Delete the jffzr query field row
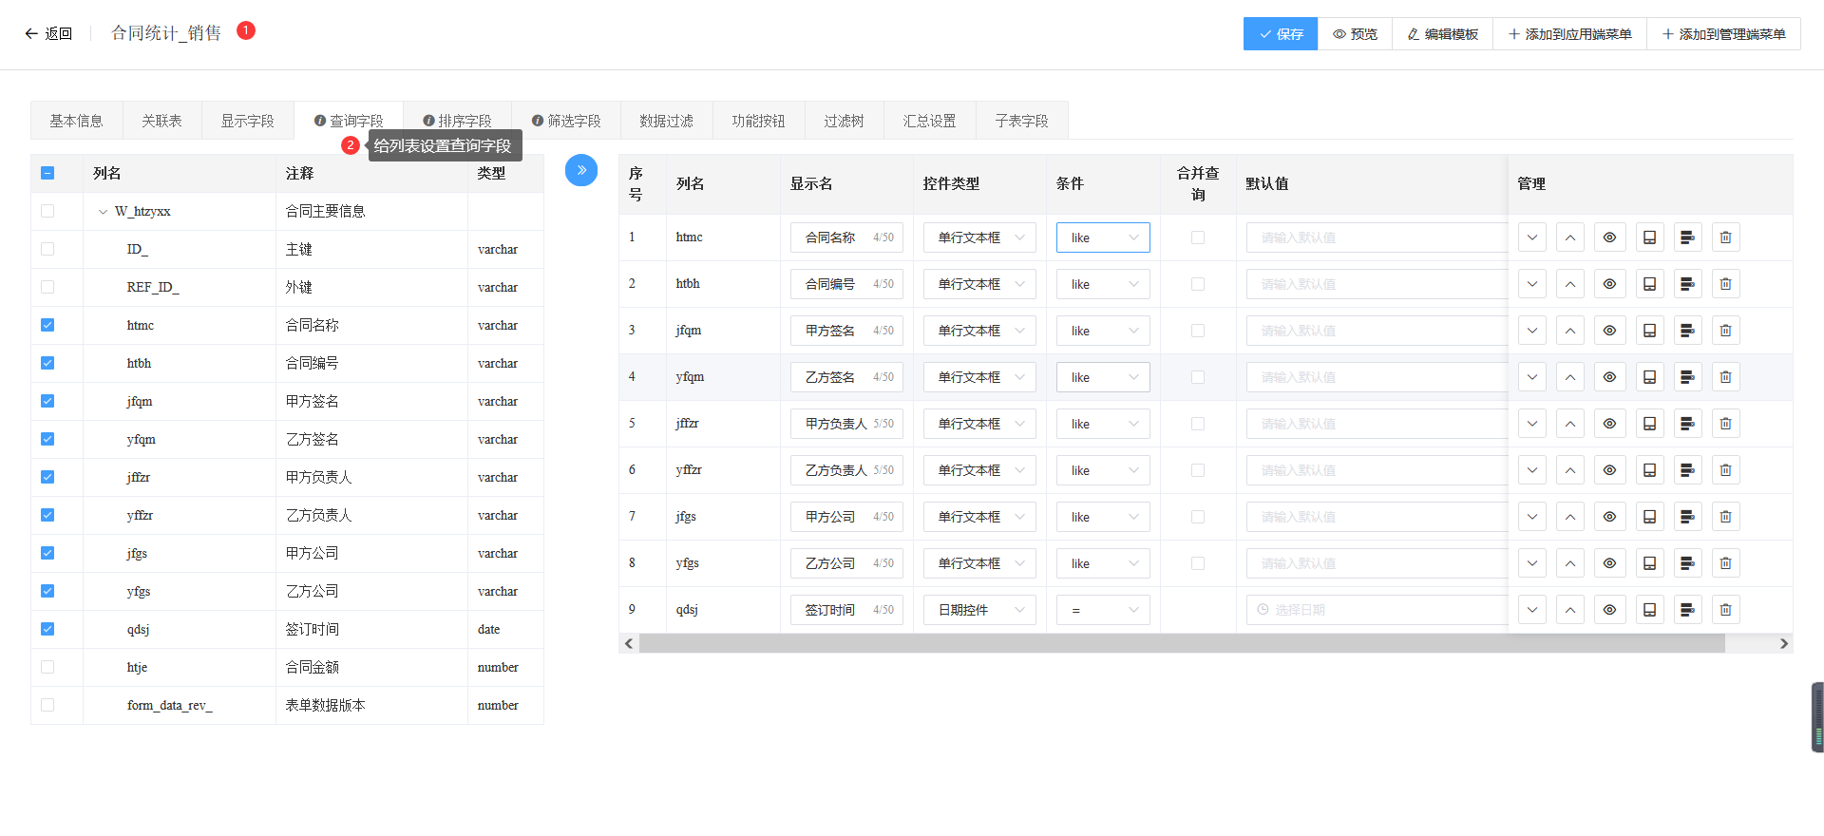The image size is (1824, 836). [x=1726, y=424]
